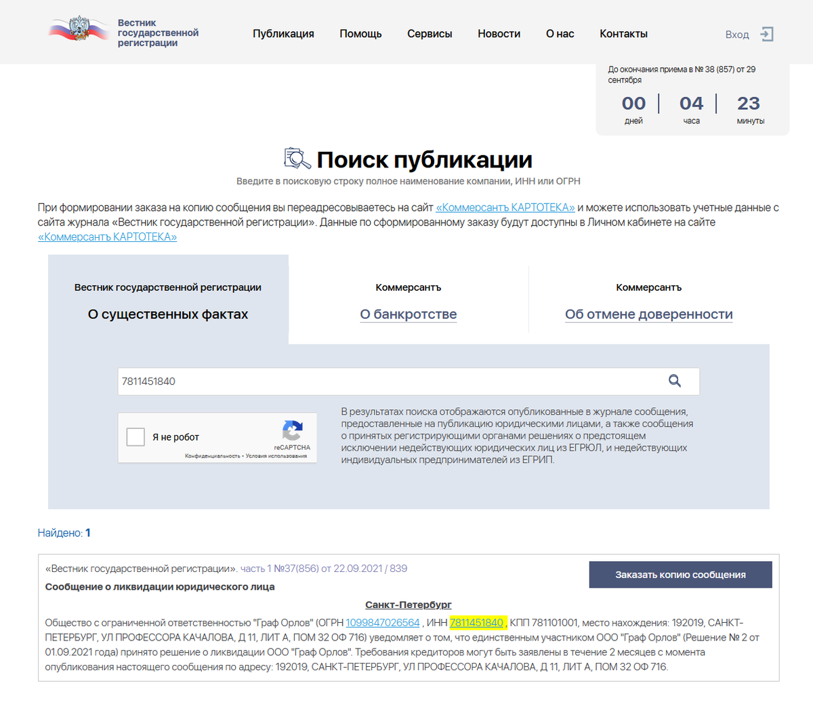This screenshot has height=713, width=813.
Task: Click the Сообщение о ликвидации юридического лица title
Action: (160, 587)
